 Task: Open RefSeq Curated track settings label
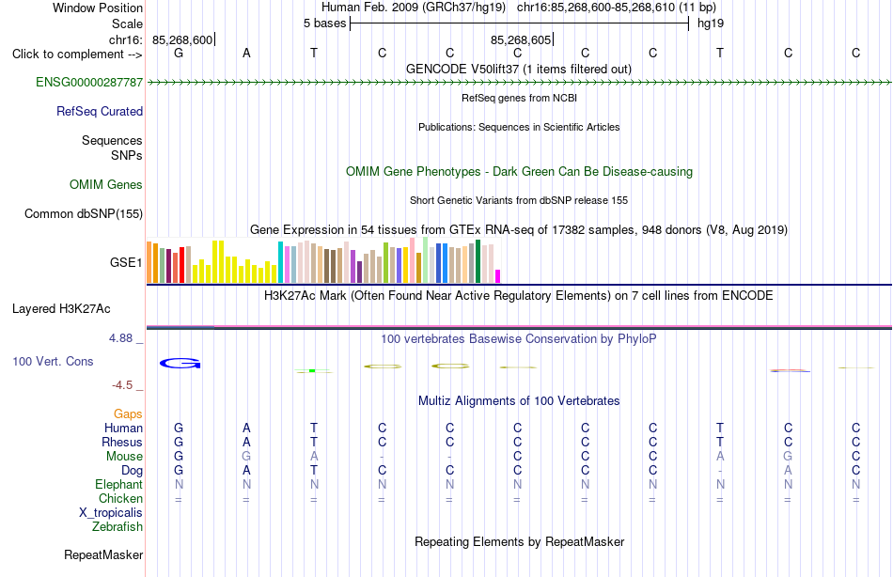click(99, 111)
